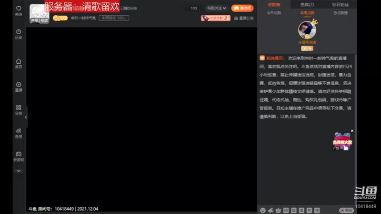Image resolution: width=381 pixels, height=214 pixels.
Task: Click the top-ranked user's crowned avatar
Action: coord(307,29)
